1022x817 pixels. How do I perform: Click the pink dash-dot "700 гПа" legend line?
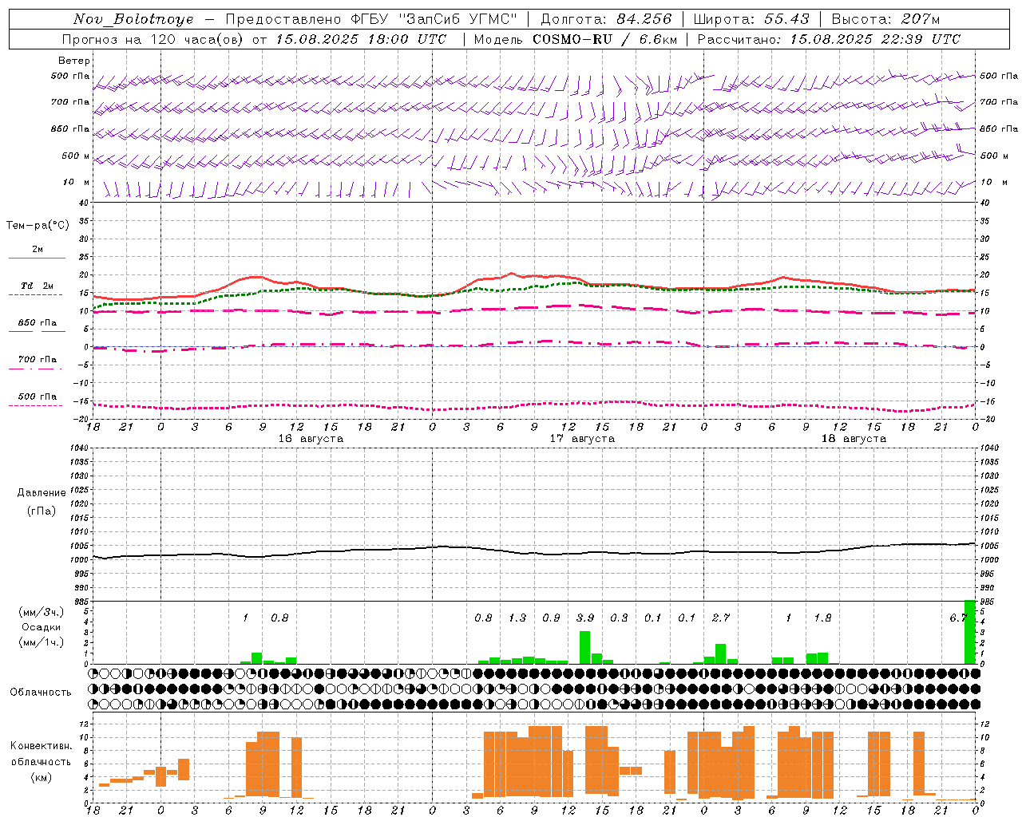click(x=35, y=369)
